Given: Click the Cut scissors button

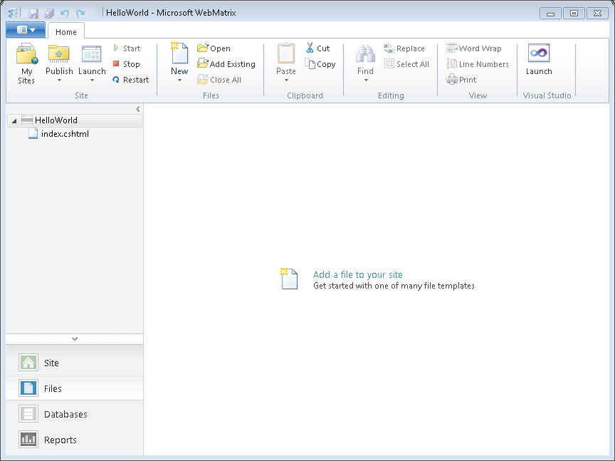Looking at the screenshot, I should pyautogui.click(x=317, y=48).
